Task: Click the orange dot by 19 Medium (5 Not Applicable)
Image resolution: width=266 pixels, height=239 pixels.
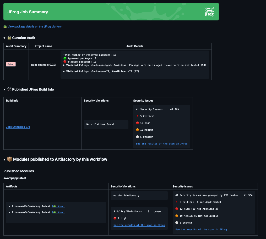Action: (177, 216)
